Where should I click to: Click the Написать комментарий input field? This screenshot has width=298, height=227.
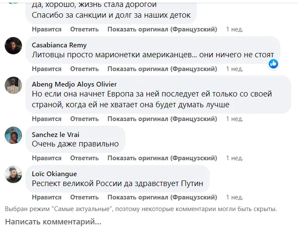pos(53,222)
